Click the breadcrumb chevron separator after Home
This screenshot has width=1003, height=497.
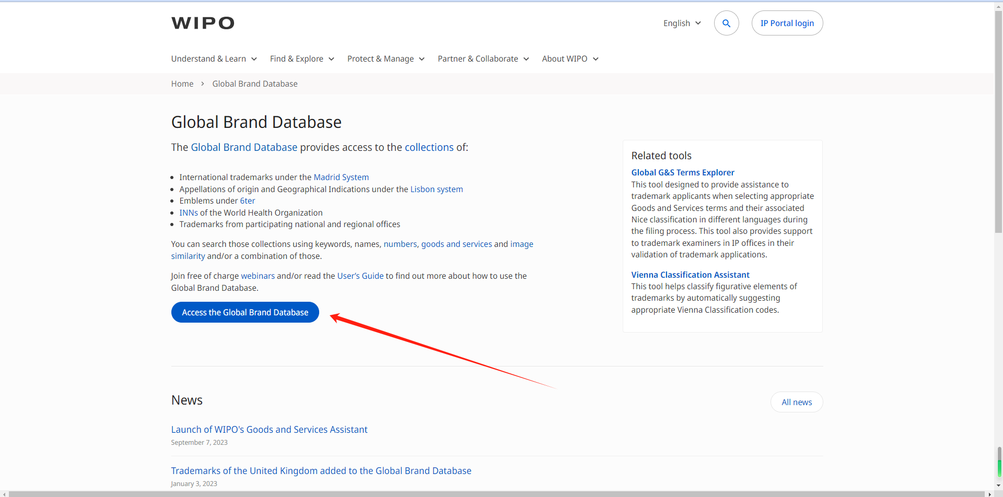[x=203, y=84]
